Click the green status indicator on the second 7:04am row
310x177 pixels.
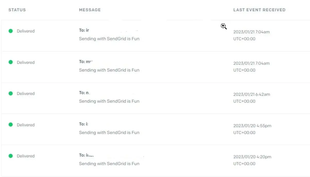(11, 62)
